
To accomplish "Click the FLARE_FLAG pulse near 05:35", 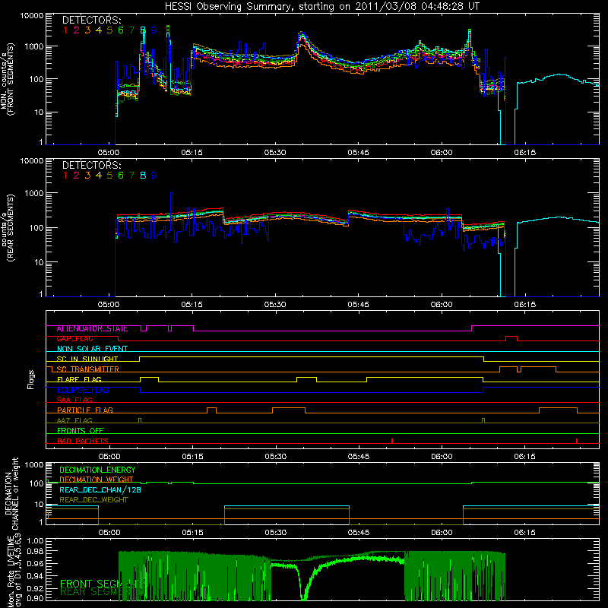I will coord(306,379).
